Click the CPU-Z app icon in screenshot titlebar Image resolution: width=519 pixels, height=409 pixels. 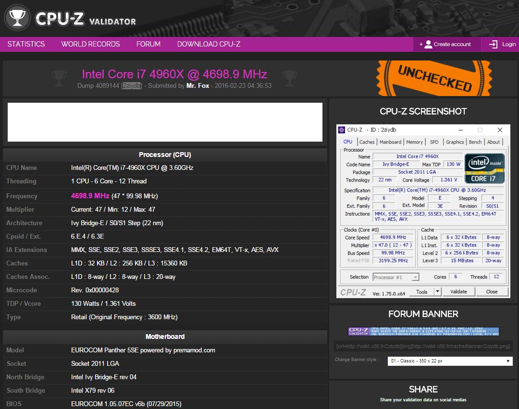(x=342, y=130)
